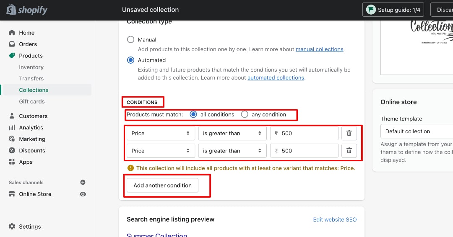453x237 pixels.
Task: Open the automated collections link
Action: click(x=276, y=77)
